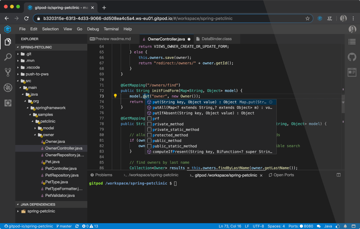The height and width of the screenshot is (229, 360).
Task: Open PetController.java in the explorer
Action: tap(61, 169)
